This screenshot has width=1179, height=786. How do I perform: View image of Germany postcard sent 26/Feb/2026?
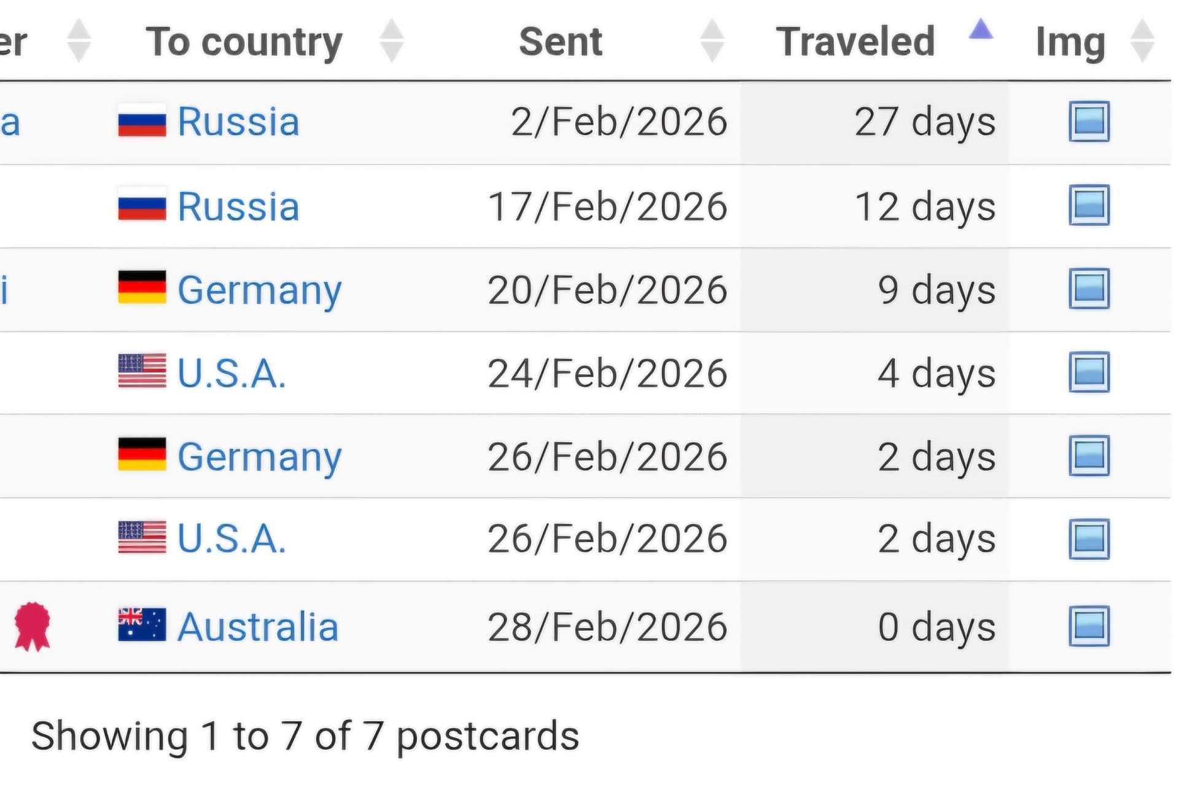click(x=1089, y=456)
